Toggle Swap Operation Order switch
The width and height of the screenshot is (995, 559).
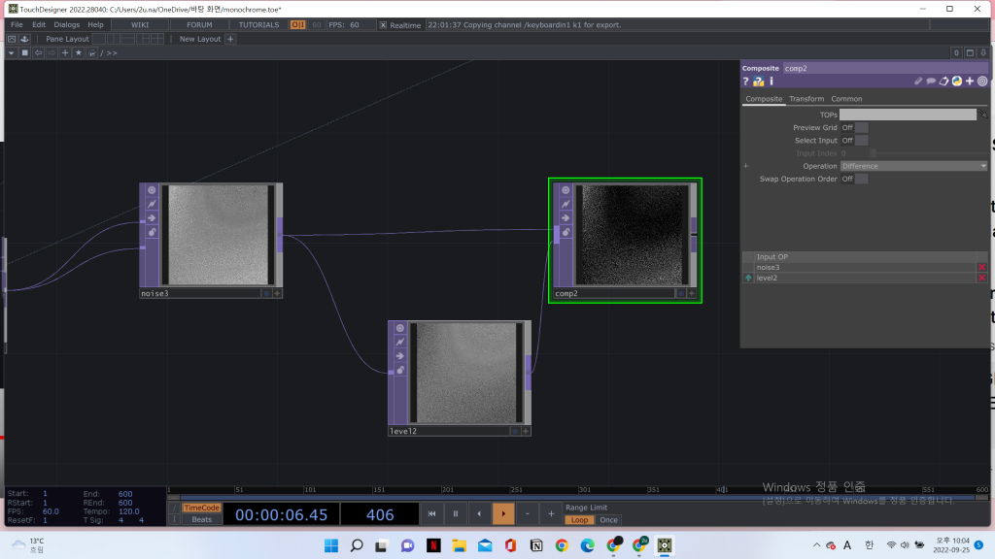pos(861,179)
